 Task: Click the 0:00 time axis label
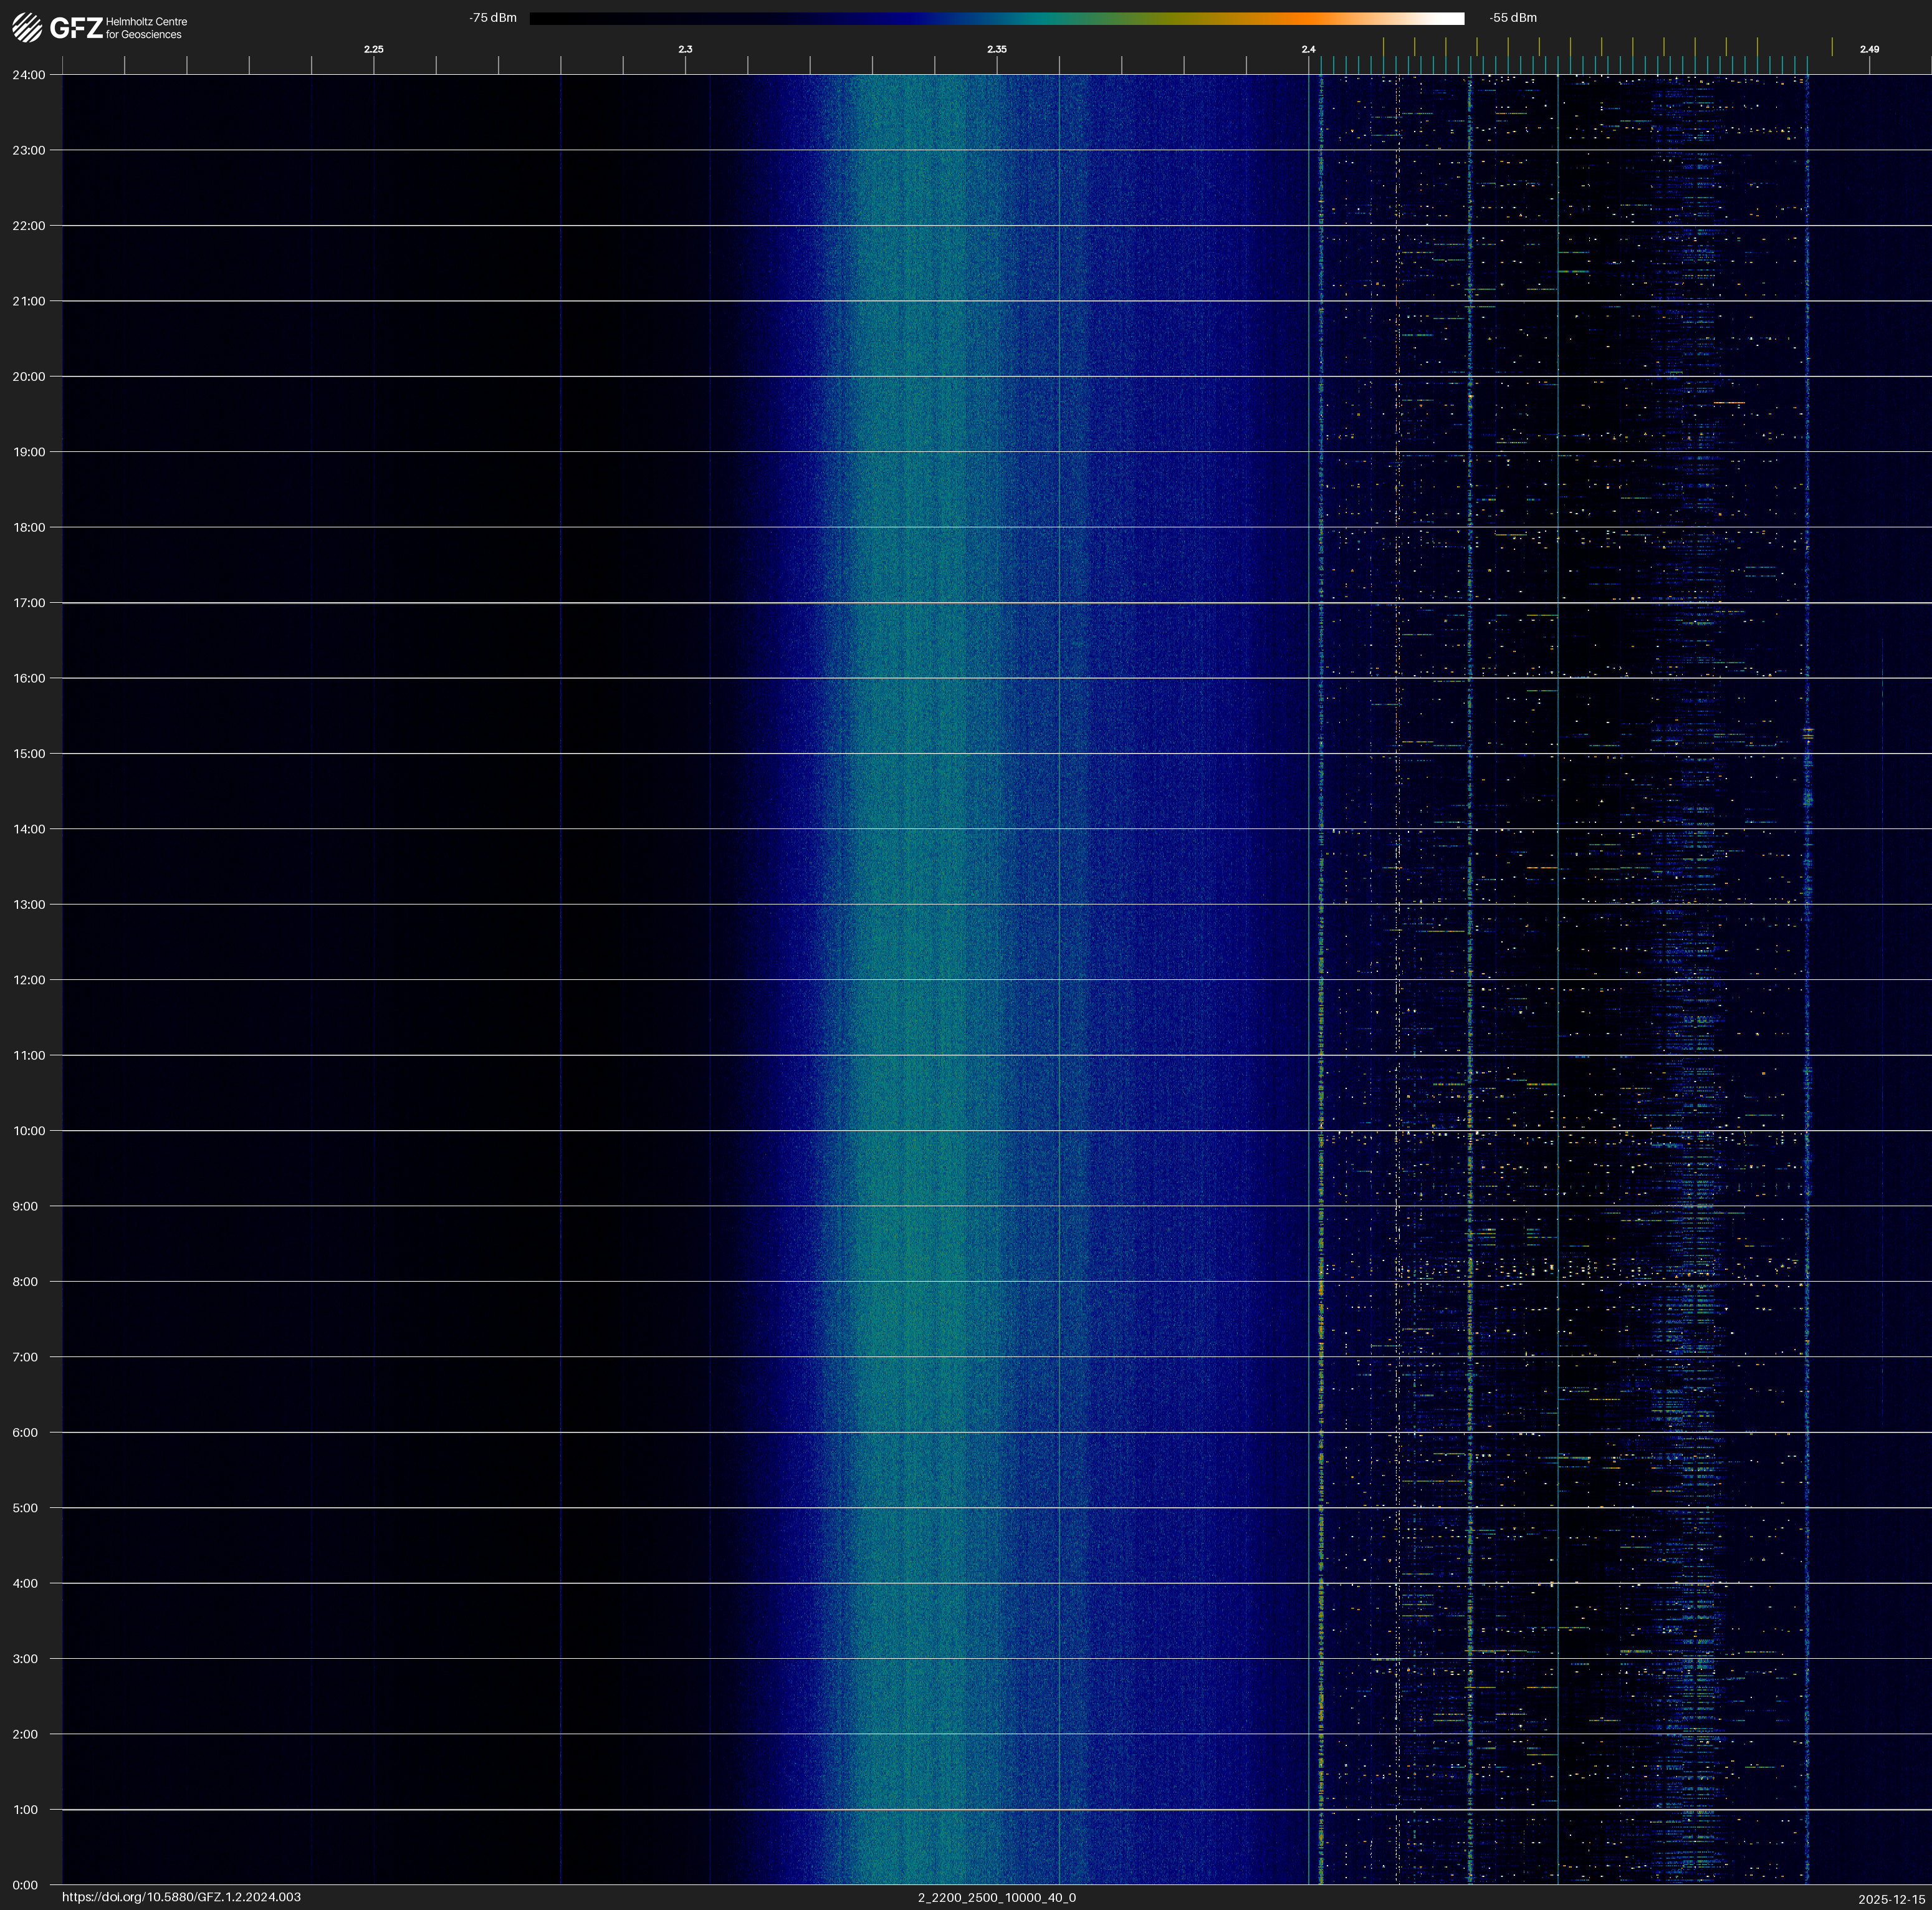tap(25, 1885)
